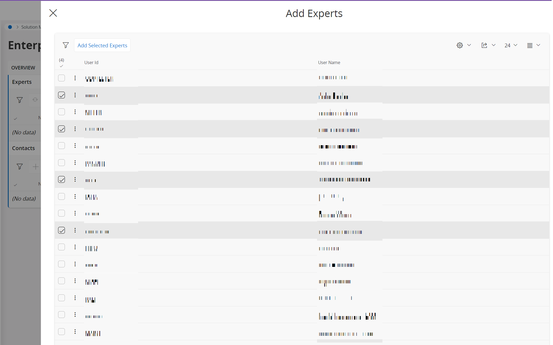Expand the chevron beside the export icon

(x=494, y=45)
